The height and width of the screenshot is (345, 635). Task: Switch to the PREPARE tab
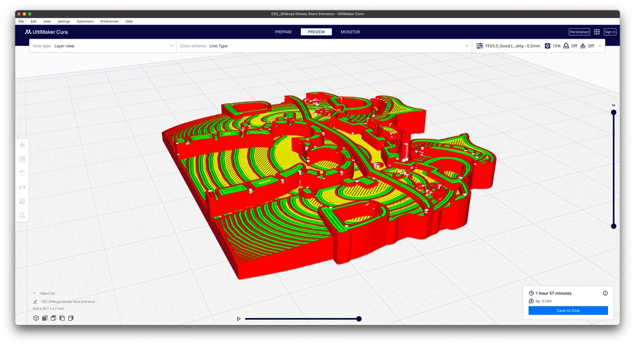(x=283, y=32)
